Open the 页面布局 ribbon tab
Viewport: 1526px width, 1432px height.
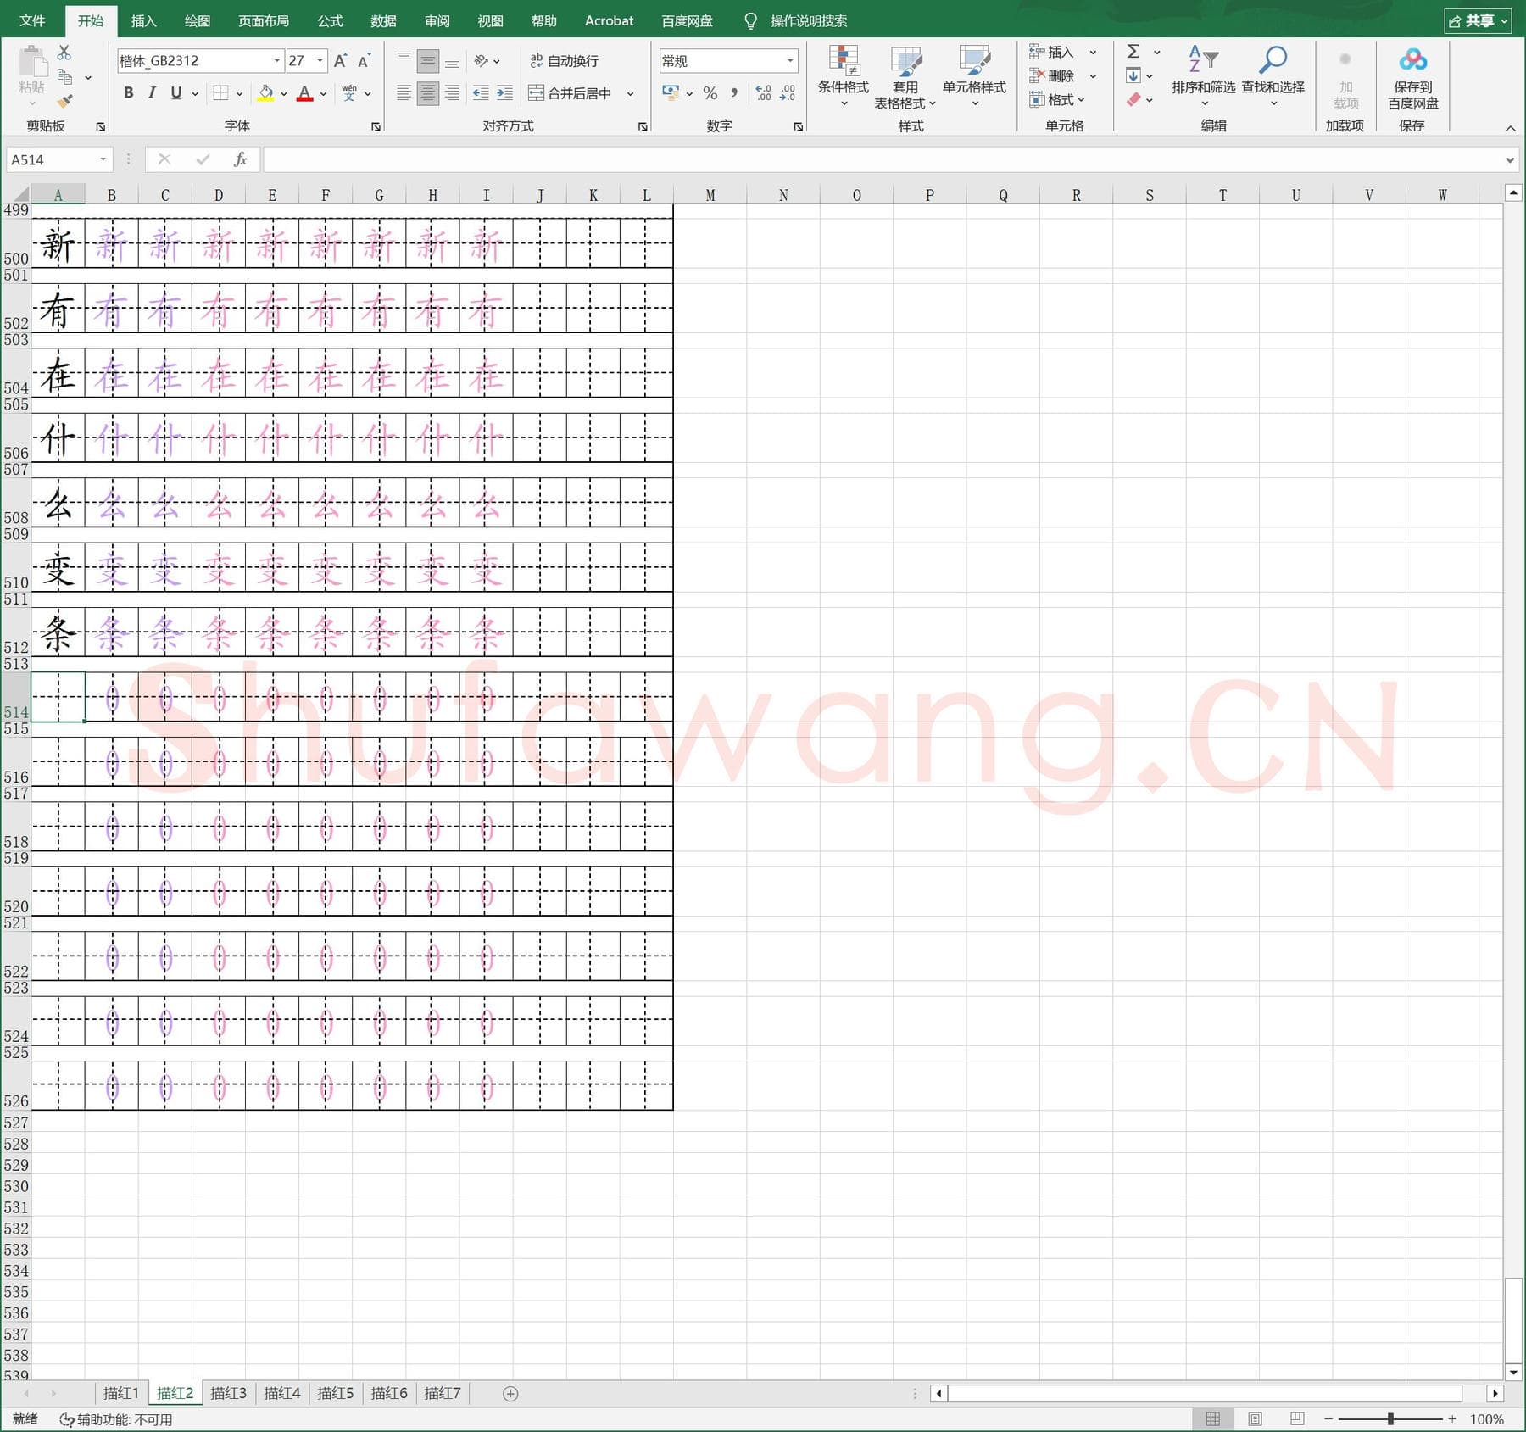coord(263,20)
